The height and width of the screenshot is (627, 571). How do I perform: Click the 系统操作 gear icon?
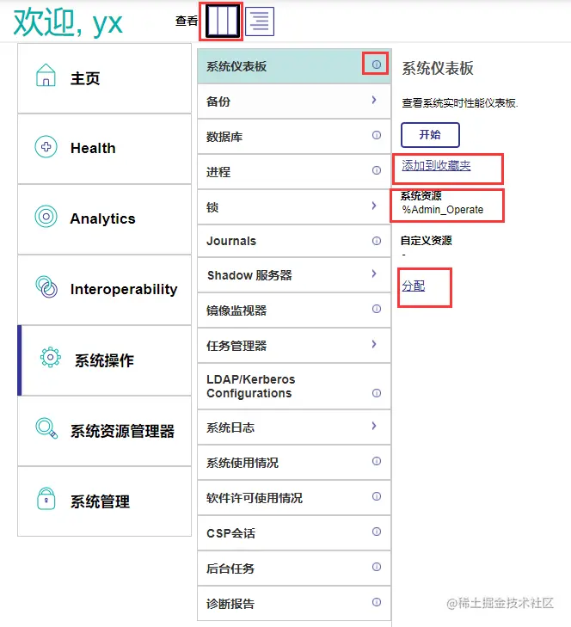point(51,359)
